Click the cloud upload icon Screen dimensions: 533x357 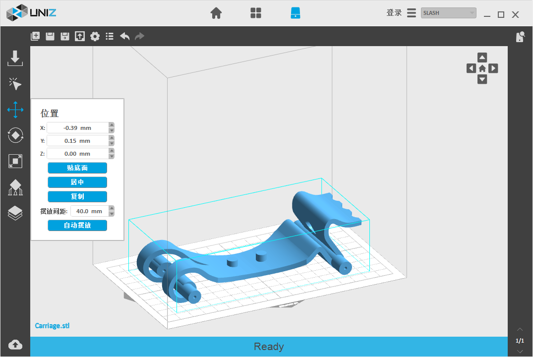click(15, 345)
